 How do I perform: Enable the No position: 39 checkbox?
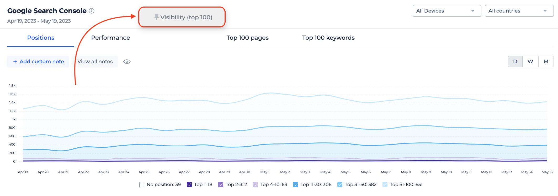coord(142,185)
